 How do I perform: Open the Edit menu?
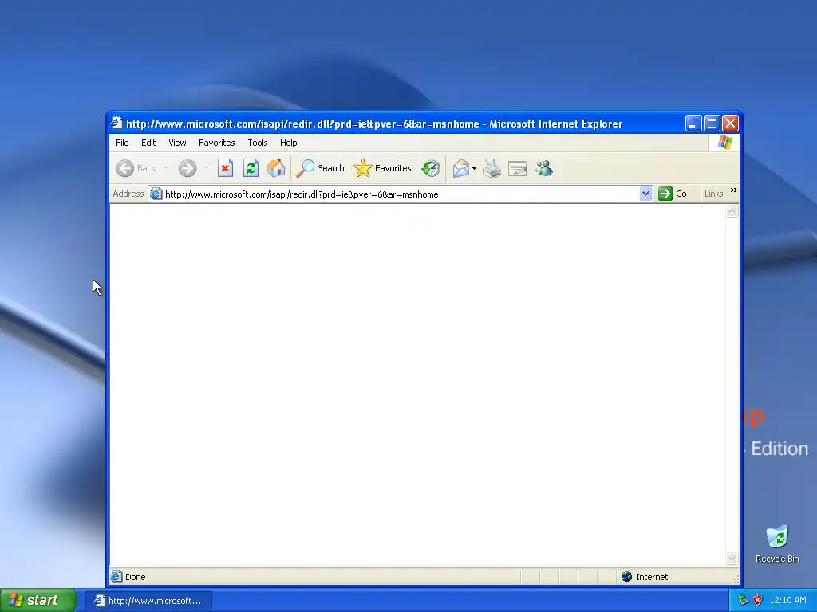click(148, 143)
